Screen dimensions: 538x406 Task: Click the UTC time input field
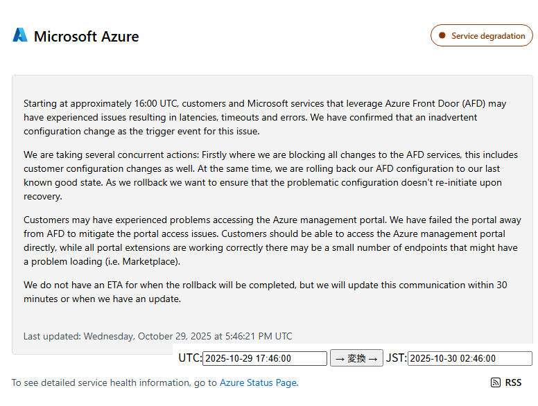click(265, 358)
